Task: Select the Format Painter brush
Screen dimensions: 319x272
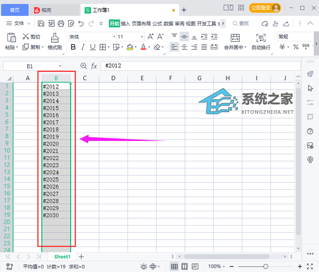Action: [x=54, y=37]
